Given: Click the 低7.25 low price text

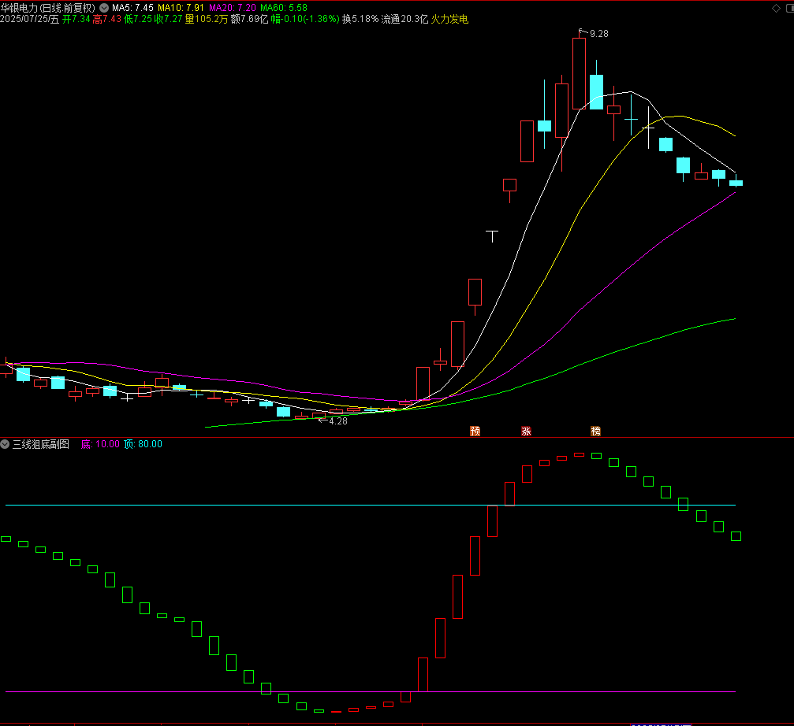Looking at the screenshot, I should (x=138, y=19).
